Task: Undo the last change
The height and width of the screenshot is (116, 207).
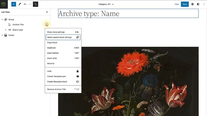Action: 25,4
